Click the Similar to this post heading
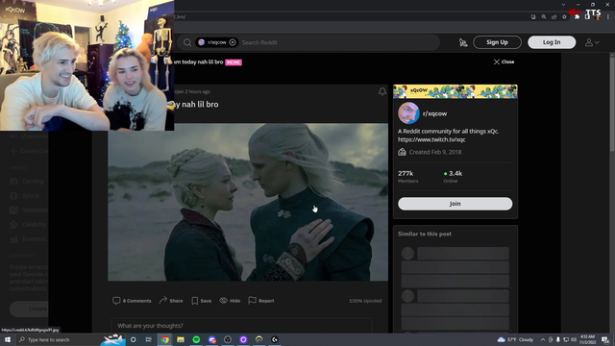The width and height of the screenshot is (615, 346). tap(425, 234)
